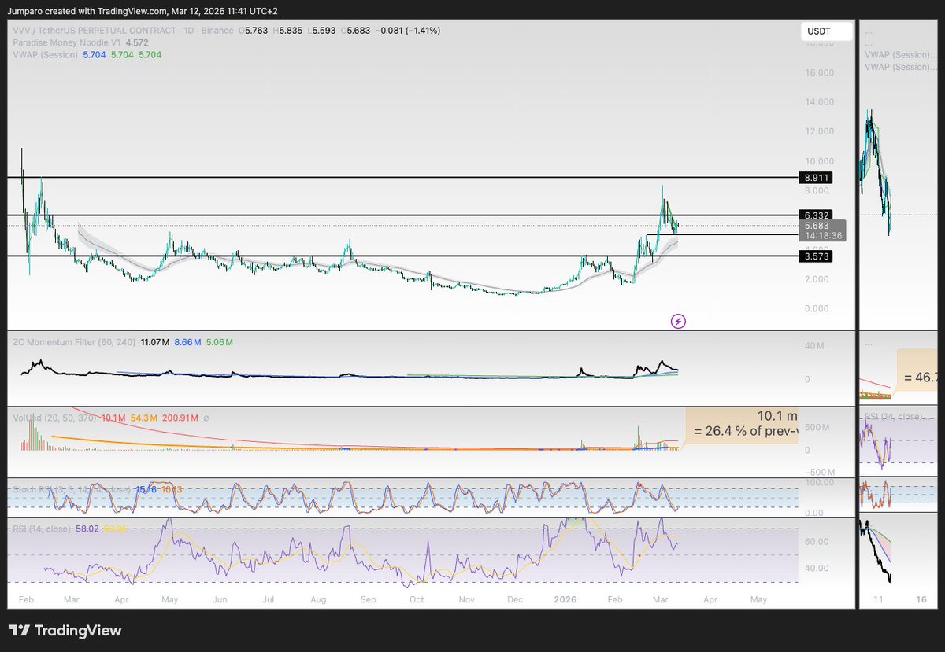The height and width of the screenshot is (652, 945).
Task: Click the bar countdown timer 14:18:36
Action: pyautogui.click(x=824, y=235)
